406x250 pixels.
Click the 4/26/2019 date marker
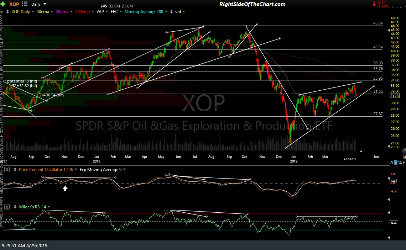click(x=350, y=159)
